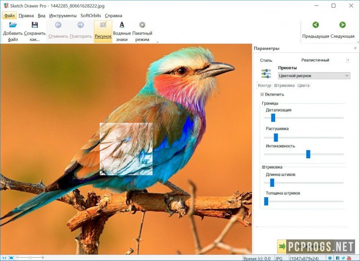Click the Детализация slider handle
Viewport: 360px width, 261px height.
(x=273, y=118)
